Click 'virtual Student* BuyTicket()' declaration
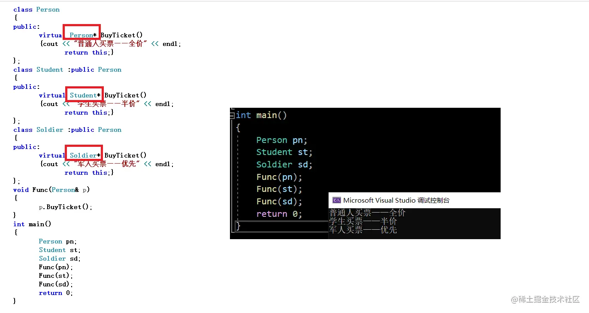589x313 pixels. tap(93, 95)
